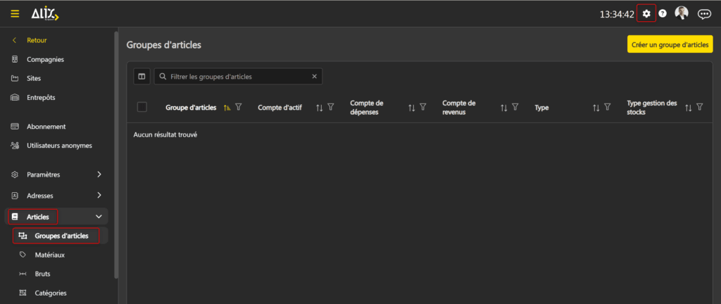721x304 pixels.
Task: Click the help question mark icon
Action: tap(663, 13)
